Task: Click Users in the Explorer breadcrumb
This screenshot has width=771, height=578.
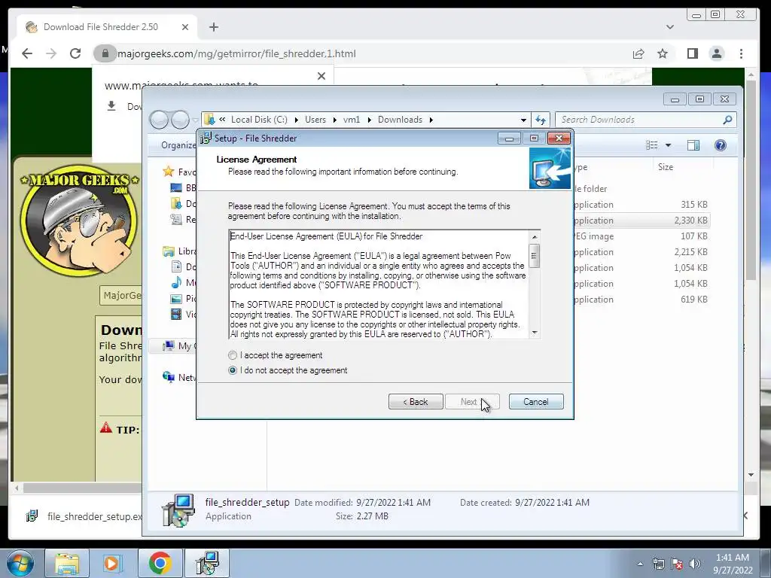Action: pos(315,120)
